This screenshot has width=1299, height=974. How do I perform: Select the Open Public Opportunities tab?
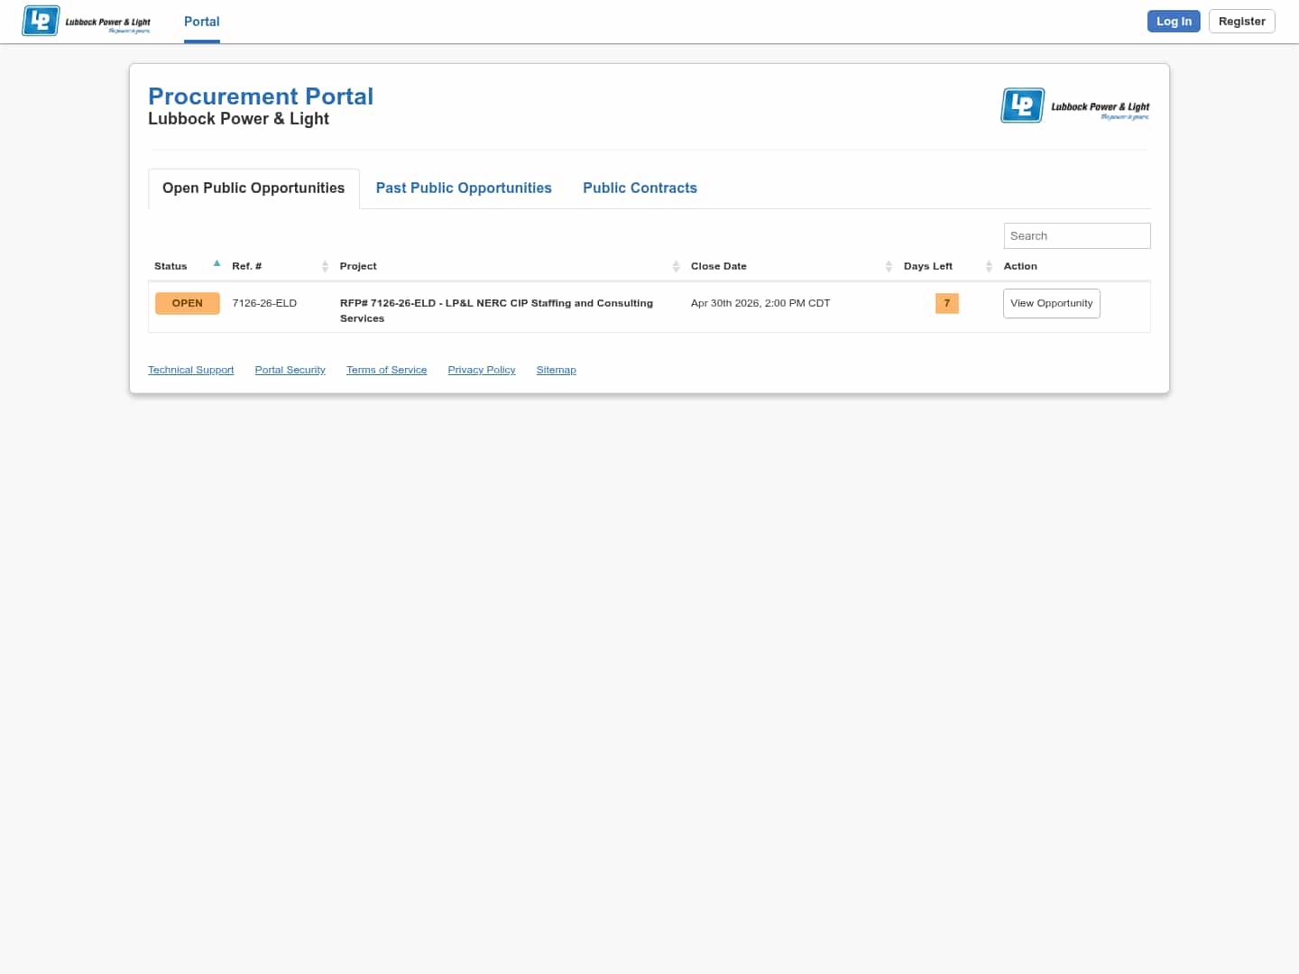click(253, 188)
